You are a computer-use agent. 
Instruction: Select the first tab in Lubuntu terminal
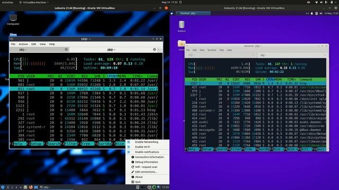click(x=40, y=50)
